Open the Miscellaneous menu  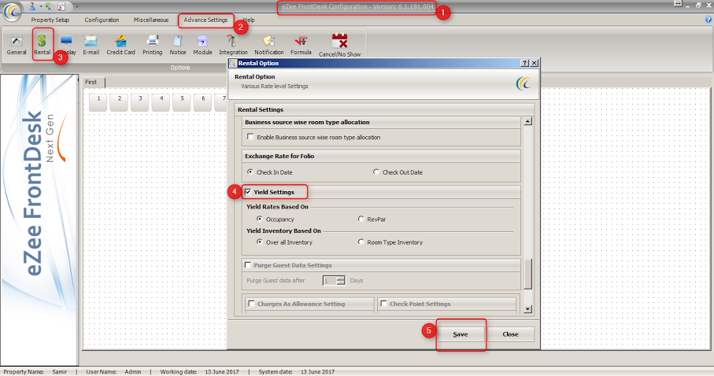pyautogui.click(x=151, y=20)
